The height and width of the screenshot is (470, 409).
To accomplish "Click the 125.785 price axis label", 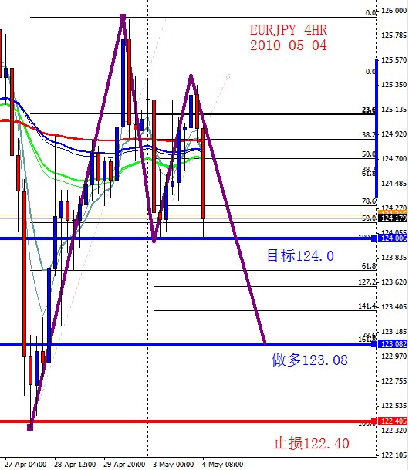I will click(394, 36).
